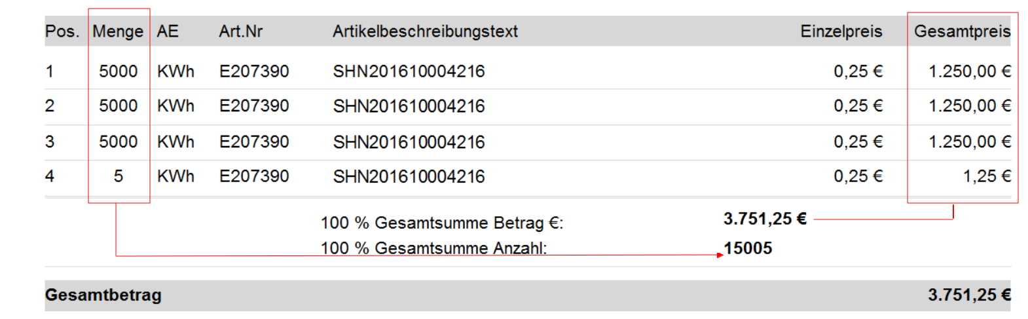
Task: Click article number E207390 in row 1
Action: 254,71
